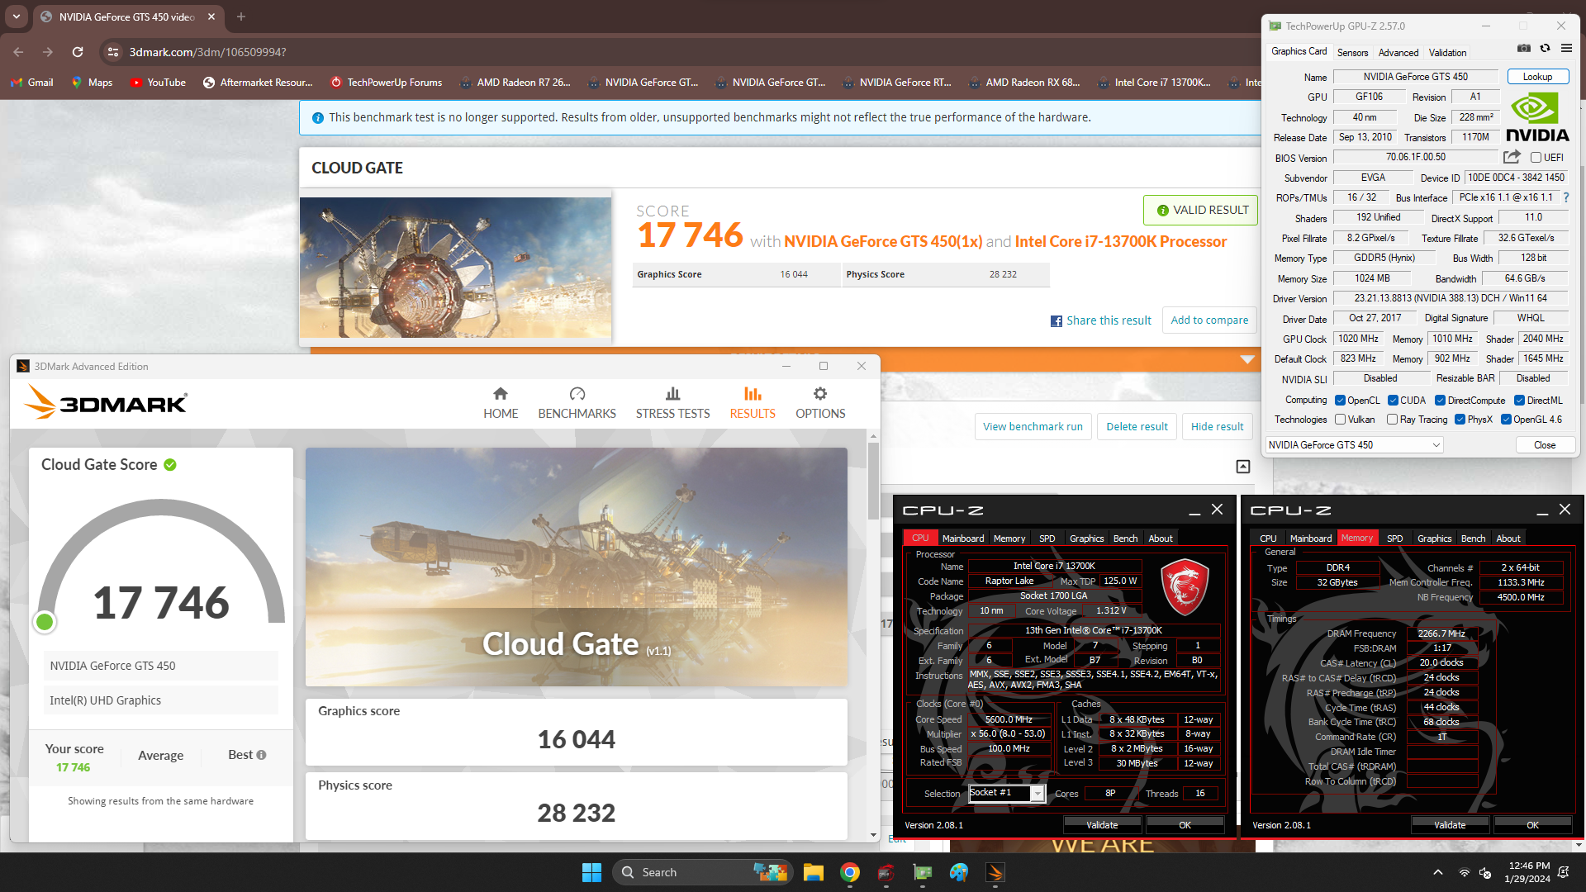1586x892 pixels.
Task: Click the scroll down arrow in 3DMark window
Action: click(873, 835)
